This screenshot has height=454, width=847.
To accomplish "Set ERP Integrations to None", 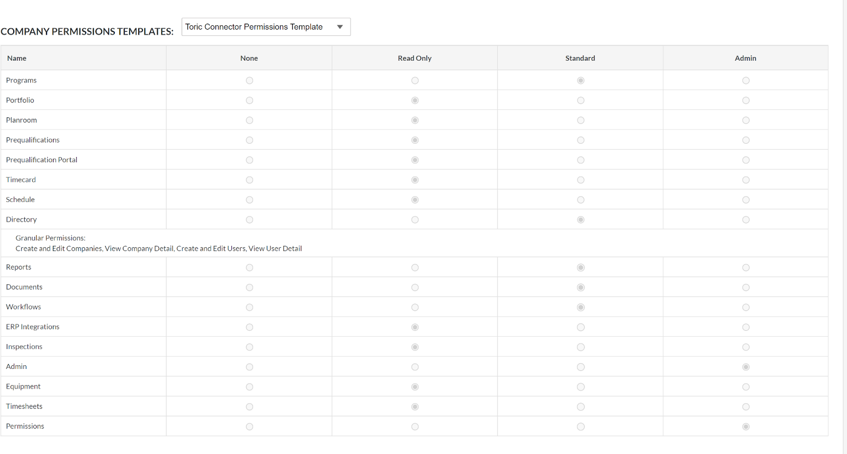I will pos(249,327).
